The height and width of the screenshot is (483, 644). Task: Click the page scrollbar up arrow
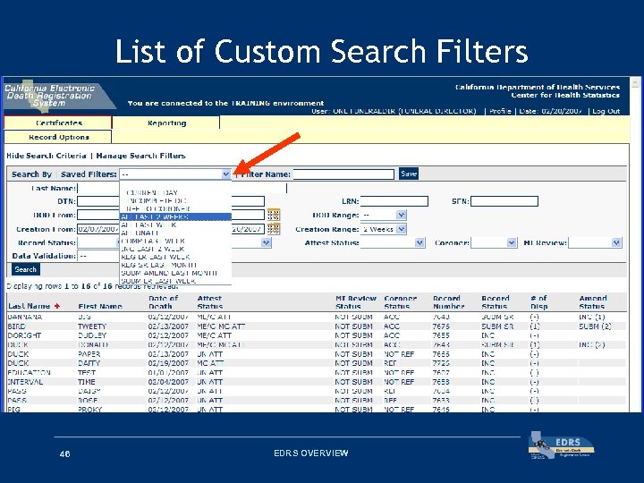[x=635, y=82]
